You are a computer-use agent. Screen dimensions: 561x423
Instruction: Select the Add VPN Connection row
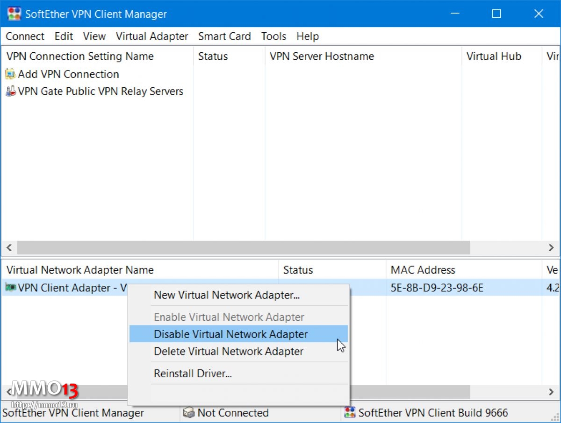click(68, 74)
